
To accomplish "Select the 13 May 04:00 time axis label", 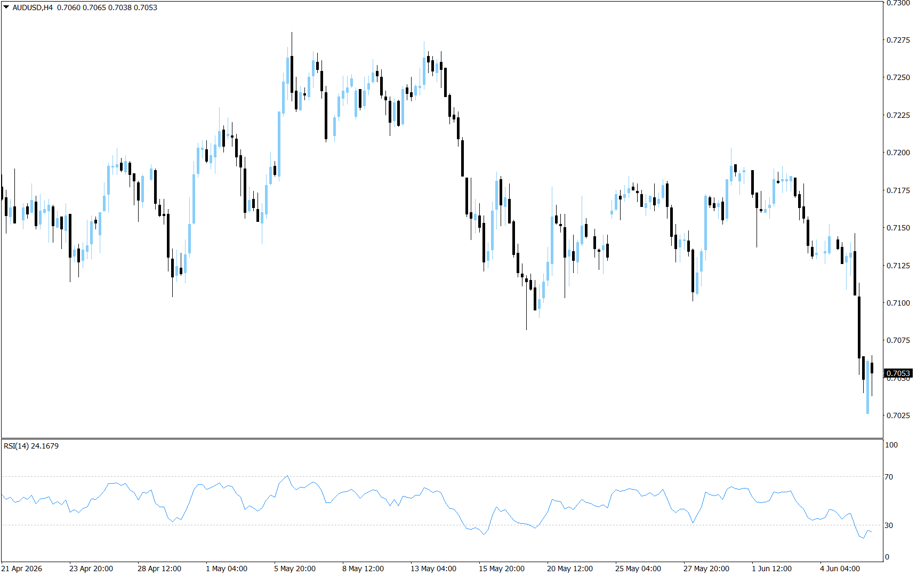I will pos(433,569).
